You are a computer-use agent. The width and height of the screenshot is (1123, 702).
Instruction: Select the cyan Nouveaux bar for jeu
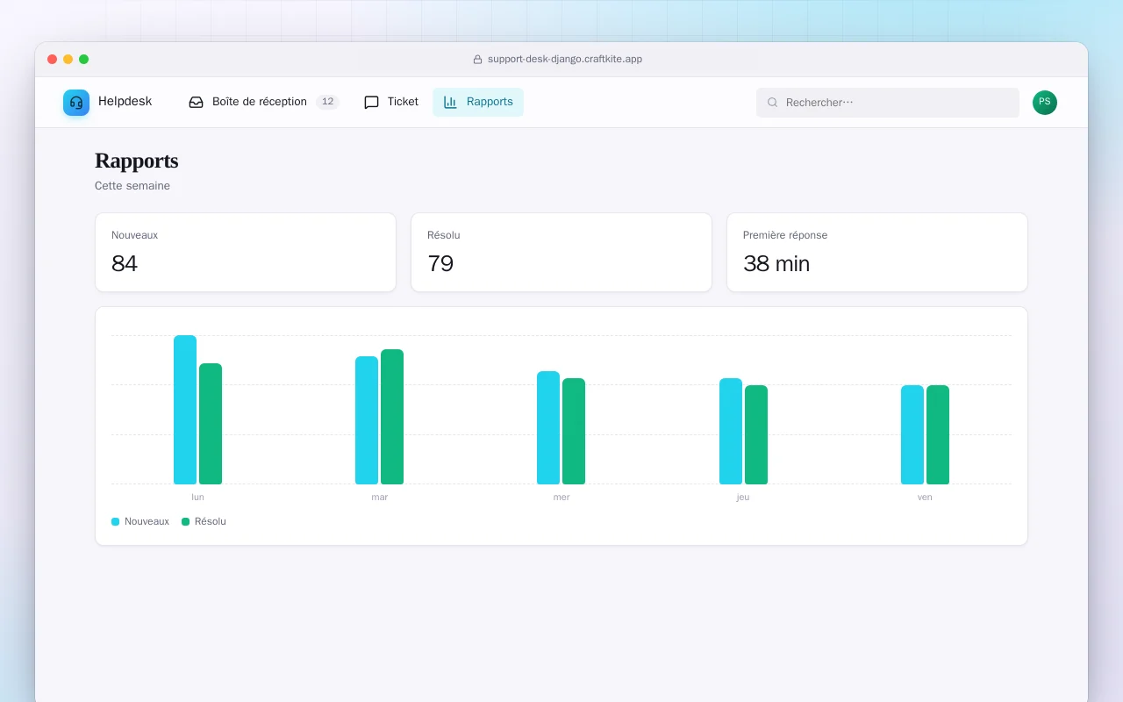731,431
